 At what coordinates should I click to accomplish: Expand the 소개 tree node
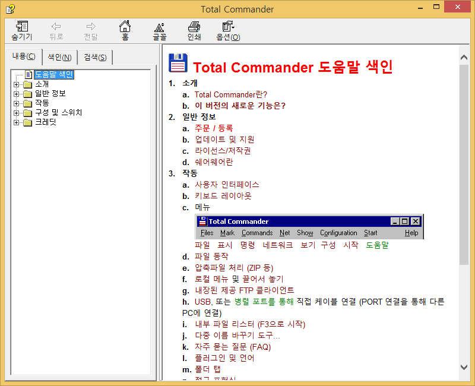pyautogui.click(x=17, y=84)
